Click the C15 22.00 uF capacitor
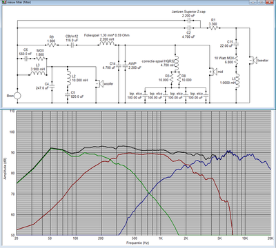The height and width of the screenshot is (248, 276). [236, 44]
